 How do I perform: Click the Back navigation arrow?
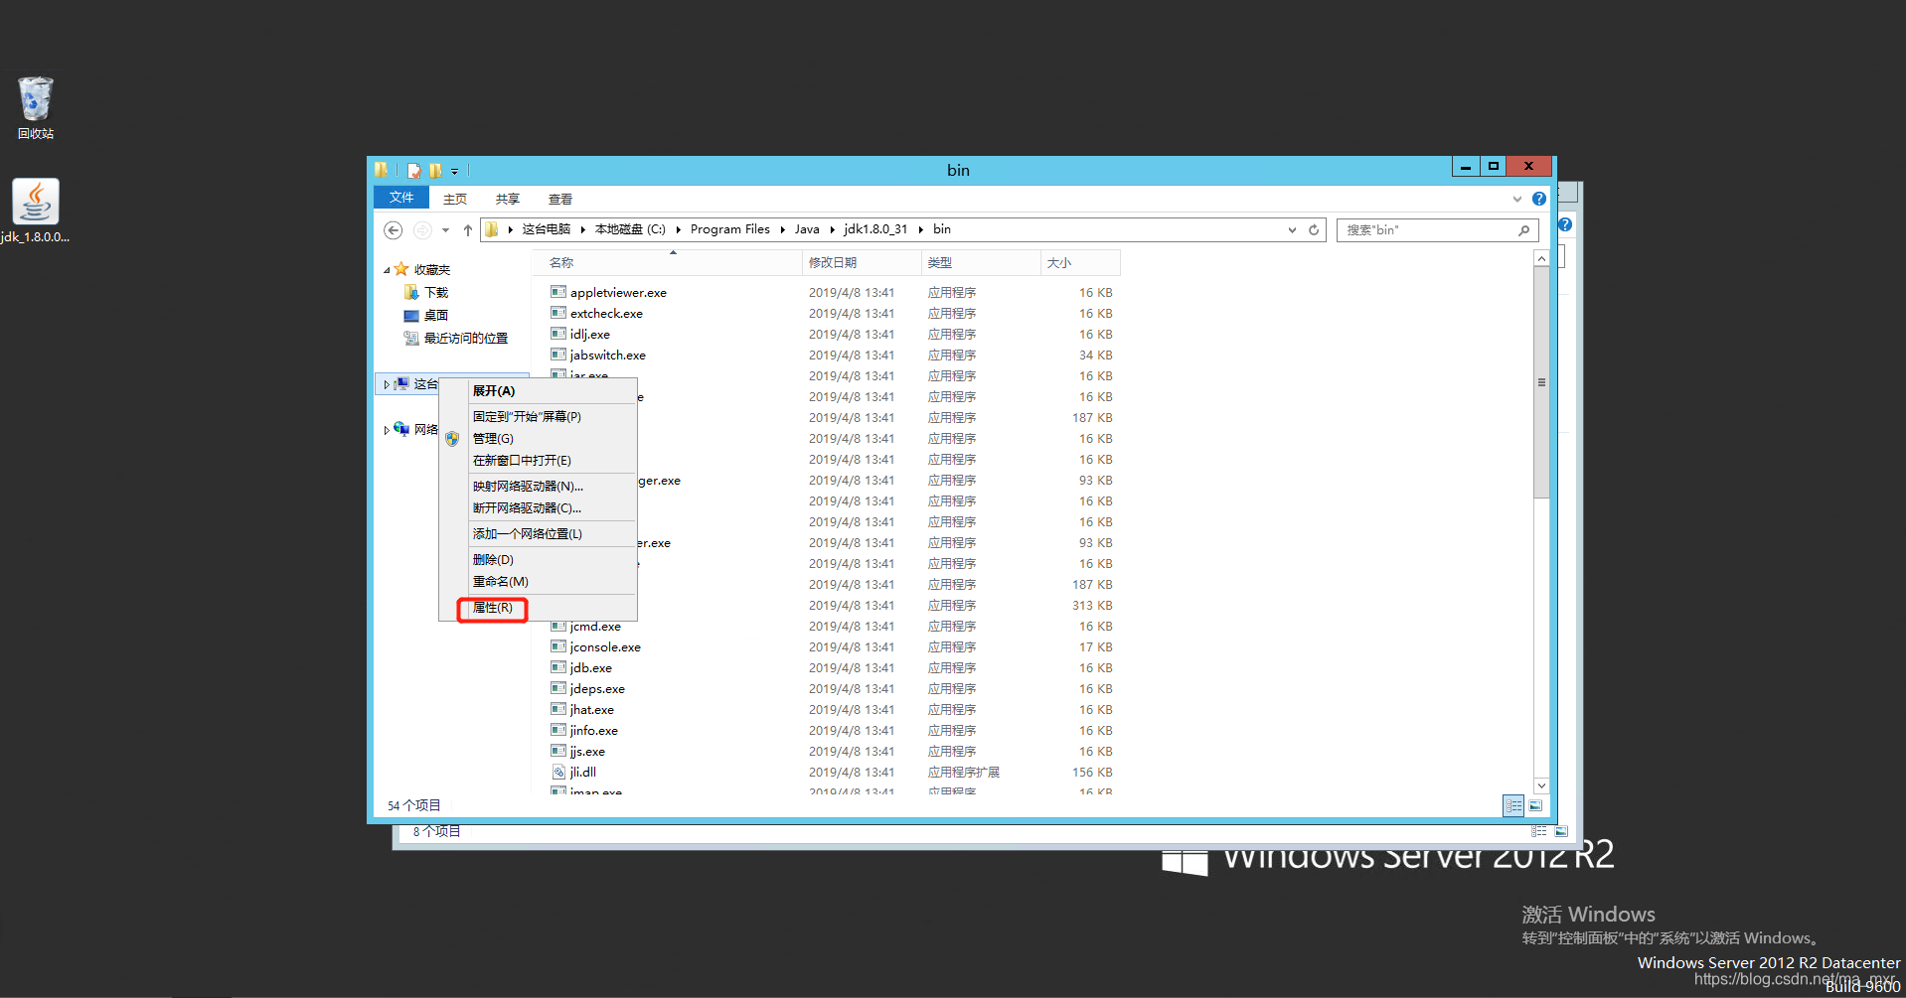[394, 229]
